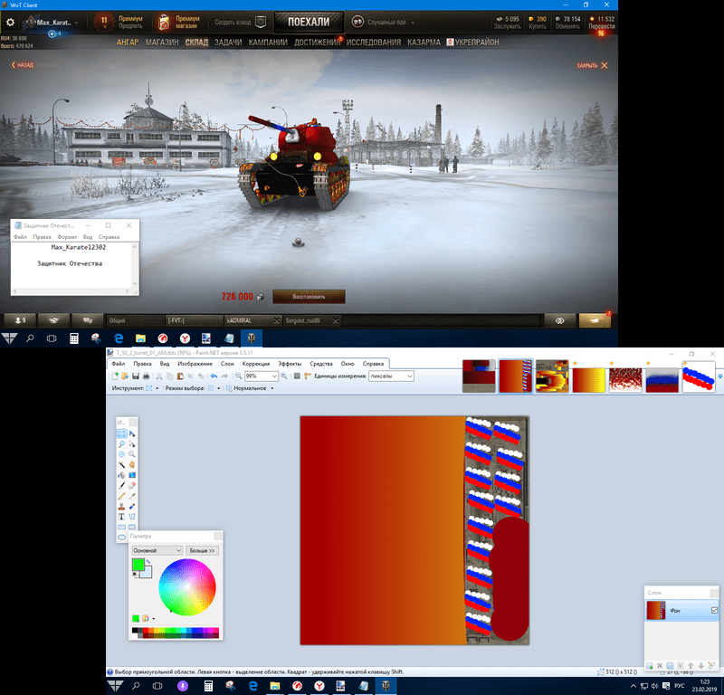Open the units dropdown showing пикселы

(410, 376)
